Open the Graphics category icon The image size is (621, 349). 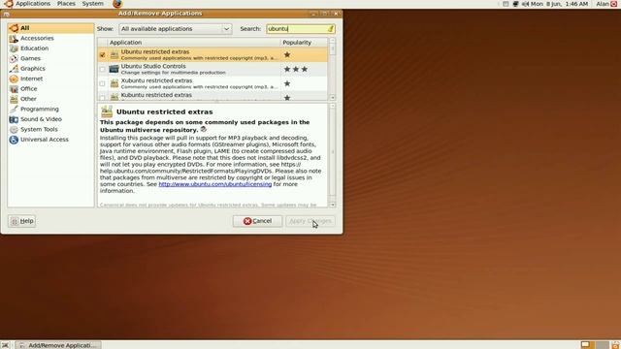pos(14,69)
